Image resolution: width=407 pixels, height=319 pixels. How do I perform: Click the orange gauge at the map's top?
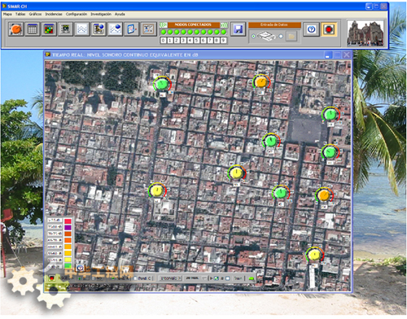coord(261,82)
